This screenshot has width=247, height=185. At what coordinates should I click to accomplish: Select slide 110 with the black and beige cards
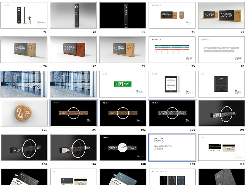point(222,148)
